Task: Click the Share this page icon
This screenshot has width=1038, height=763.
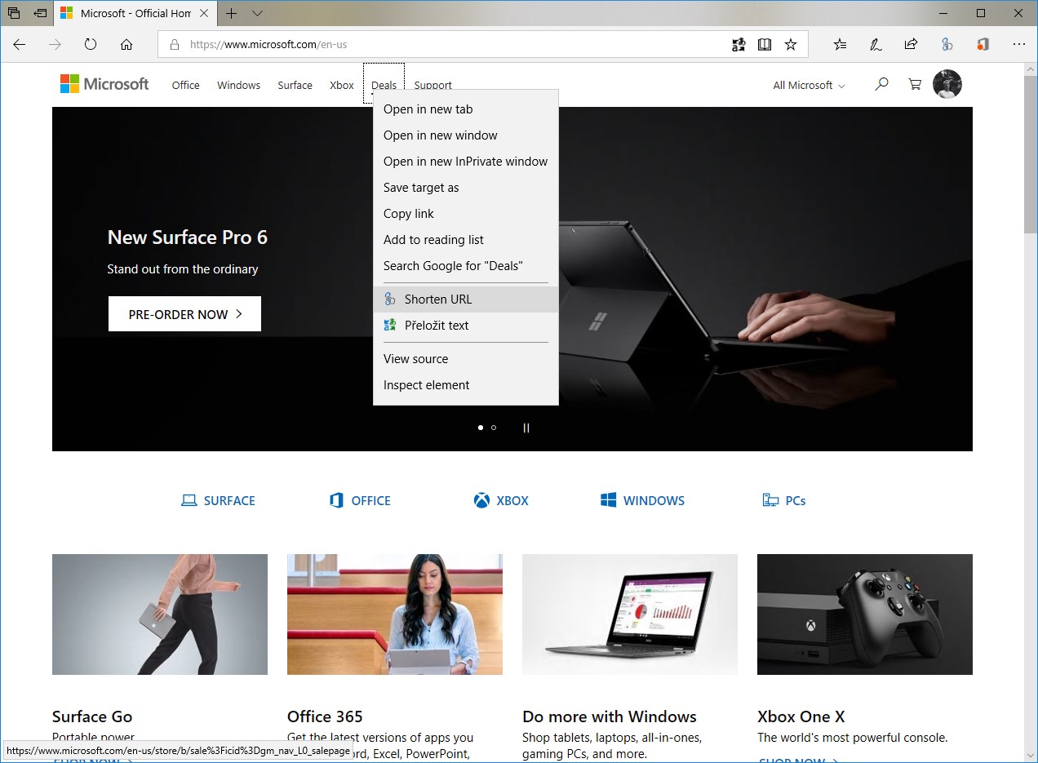Action: [912, 45]
